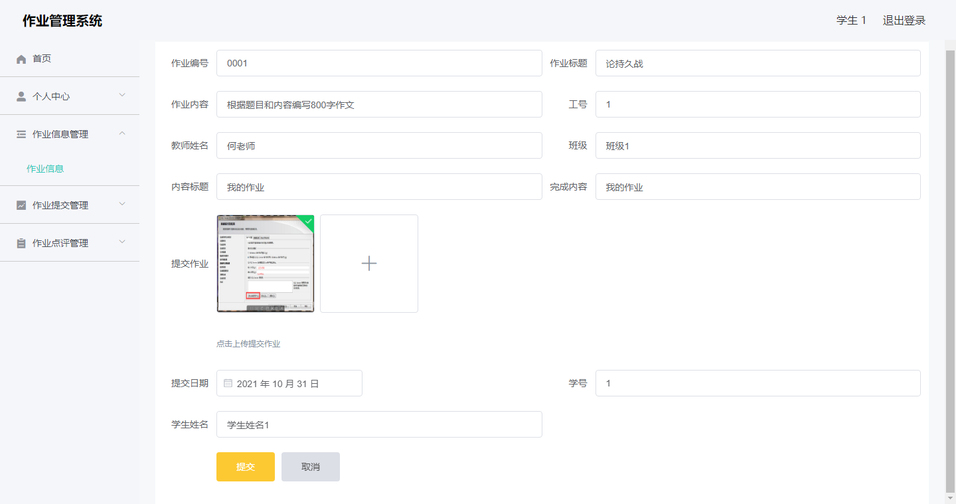Click the 点击上传提交作业 hint text
The width and height of the screenshot is (956, 504).
pos(248,344)
